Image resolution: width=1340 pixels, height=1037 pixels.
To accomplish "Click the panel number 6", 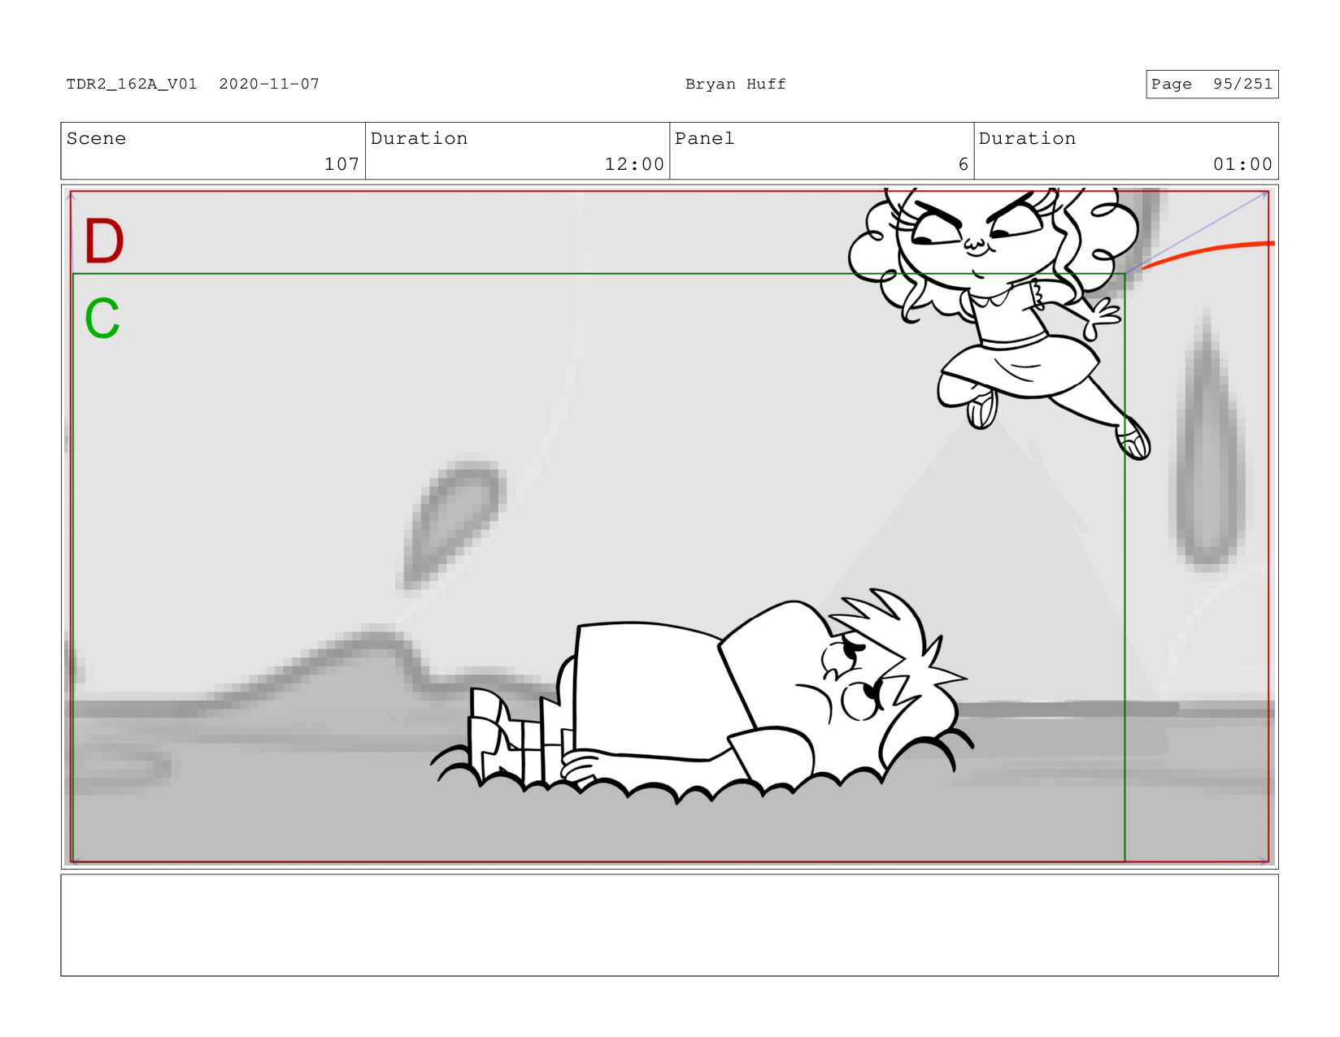I will click(964, 164).
